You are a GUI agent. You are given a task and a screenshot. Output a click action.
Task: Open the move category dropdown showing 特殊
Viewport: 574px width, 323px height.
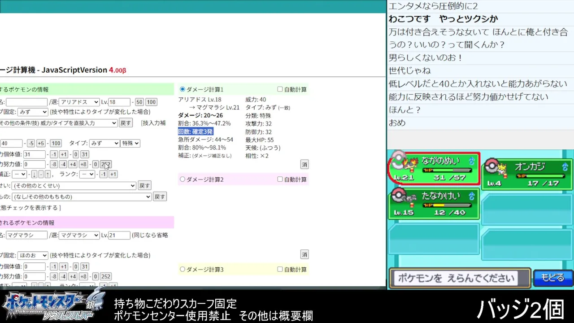(x=130, y=143)
